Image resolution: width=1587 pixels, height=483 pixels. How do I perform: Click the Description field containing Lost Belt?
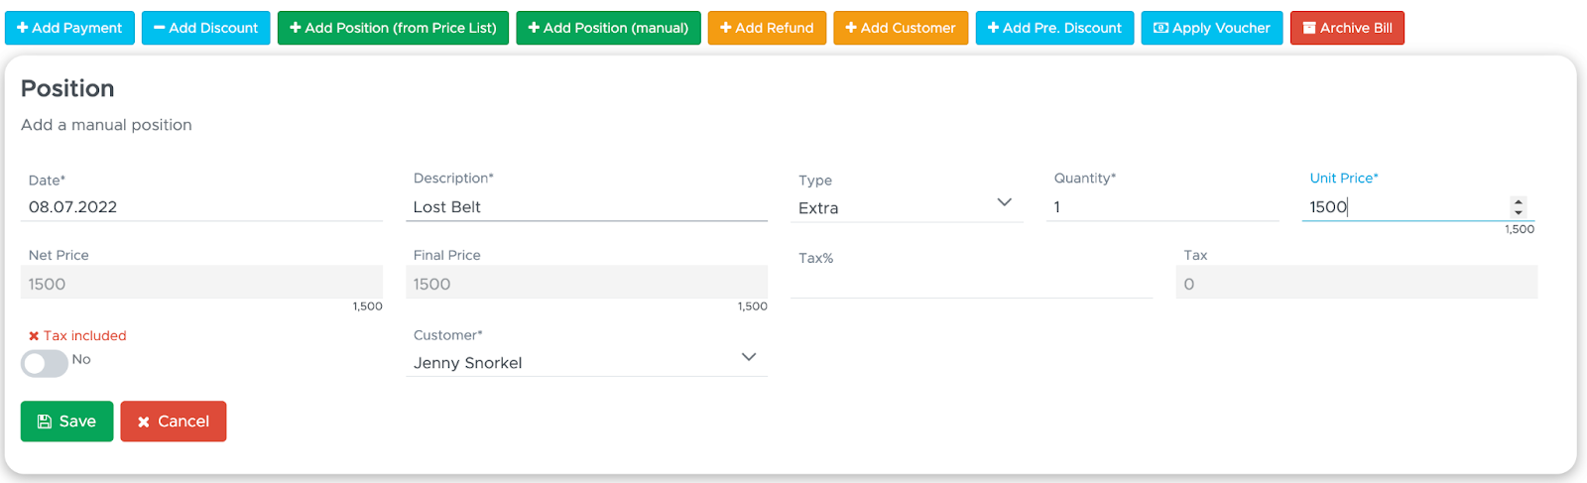(x=587, y=206)
